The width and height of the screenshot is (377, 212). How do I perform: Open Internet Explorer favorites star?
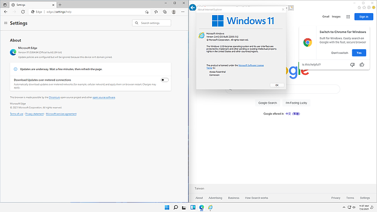(364, 8)
